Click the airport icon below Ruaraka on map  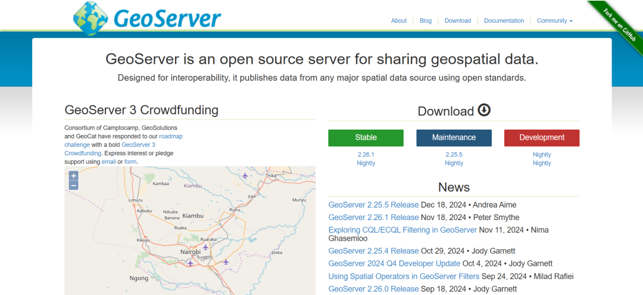click(205, 247)
